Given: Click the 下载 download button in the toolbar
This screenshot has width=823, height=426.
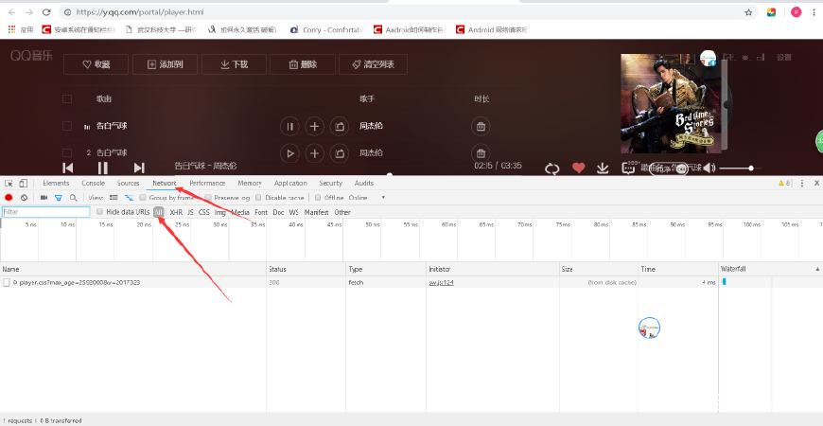Looking at the screenshot, I should [x=234, y=64].
